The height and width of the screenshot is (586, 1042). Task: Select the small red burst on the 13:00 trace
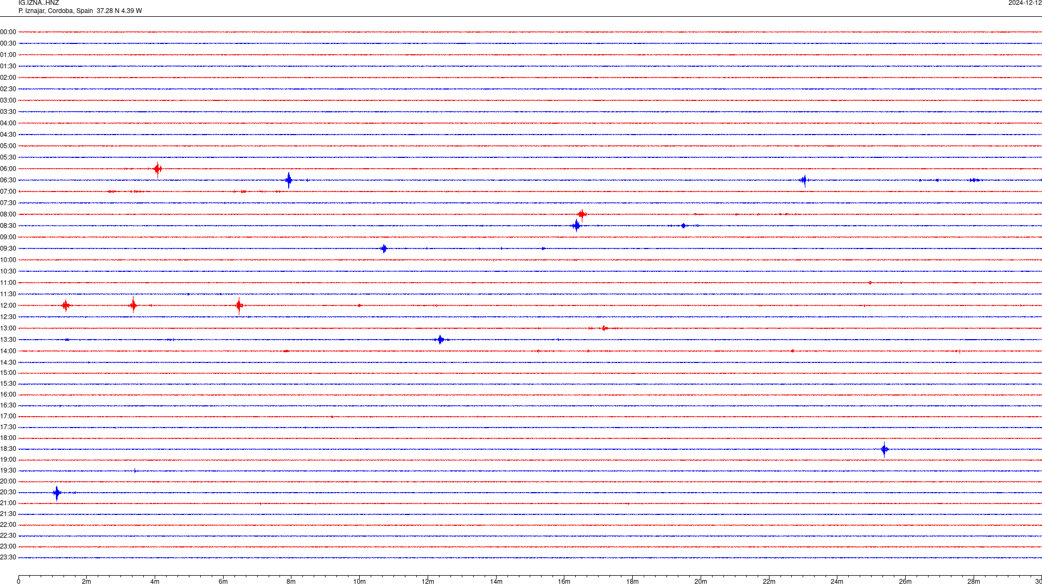(x=604, y=328)
